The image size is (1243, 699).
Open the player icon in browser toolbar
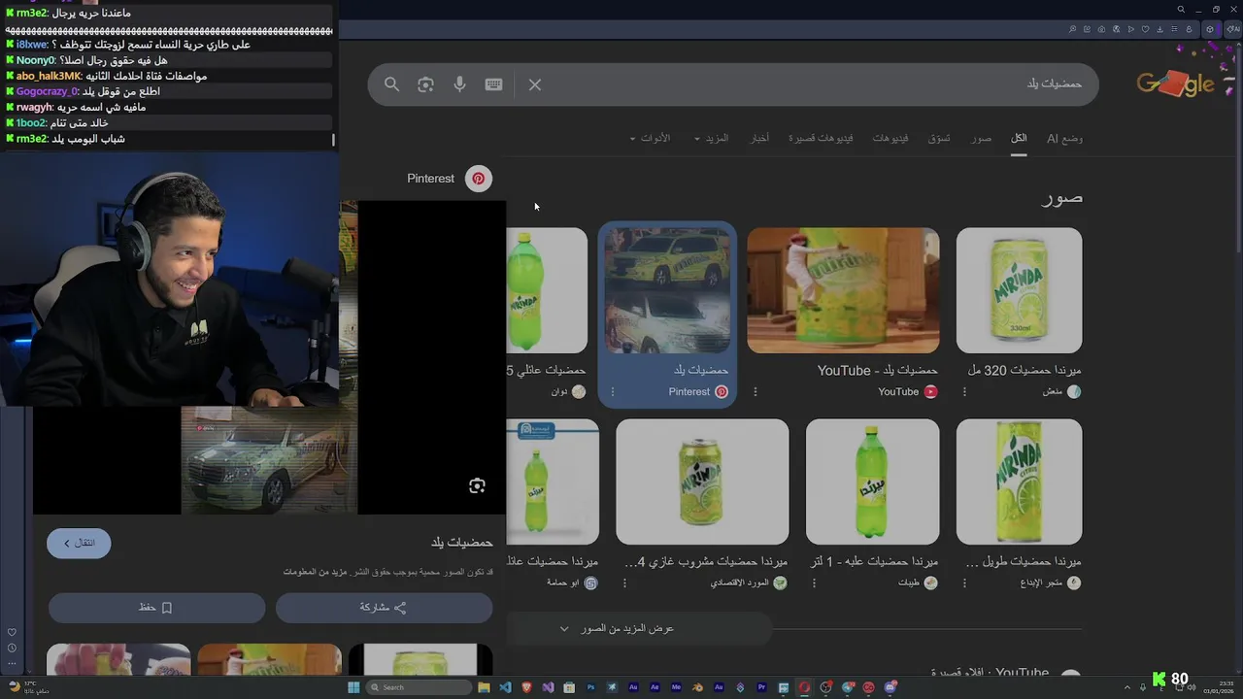[x=1130, y=29]
